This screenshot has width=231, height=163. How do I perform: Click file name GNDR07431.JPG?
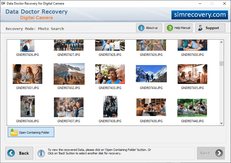click(27, 88)
